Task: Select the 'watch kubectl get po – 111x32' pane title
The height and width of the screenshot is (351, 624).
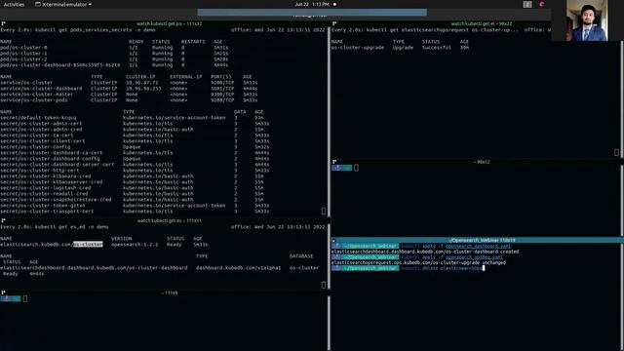Action: [169, 23]
